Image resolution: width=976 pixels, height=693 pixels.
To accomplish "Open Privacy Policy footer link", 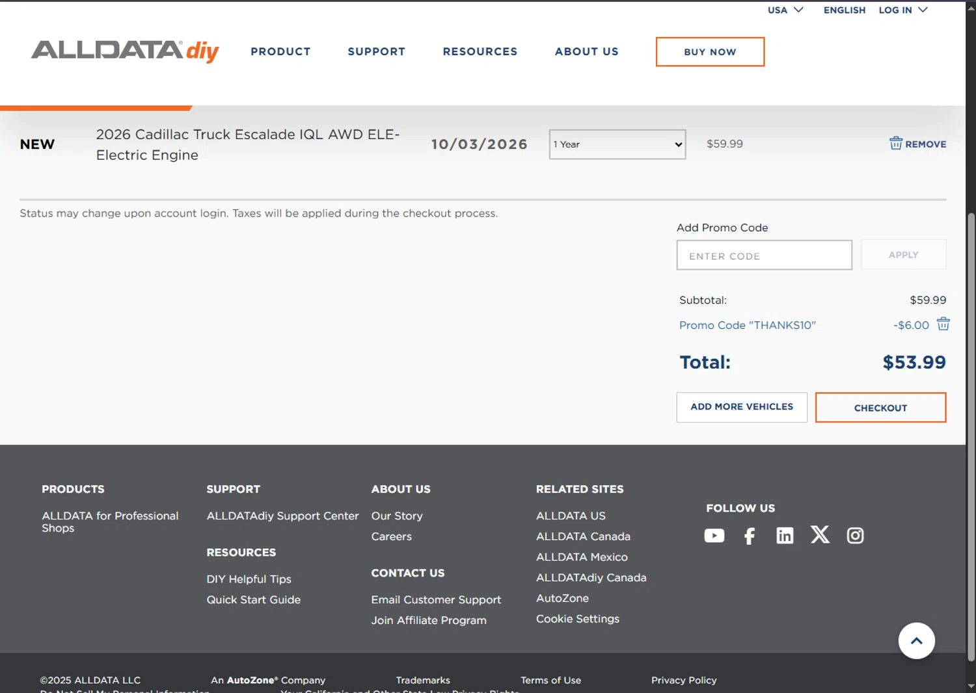I will click(684, 680).
